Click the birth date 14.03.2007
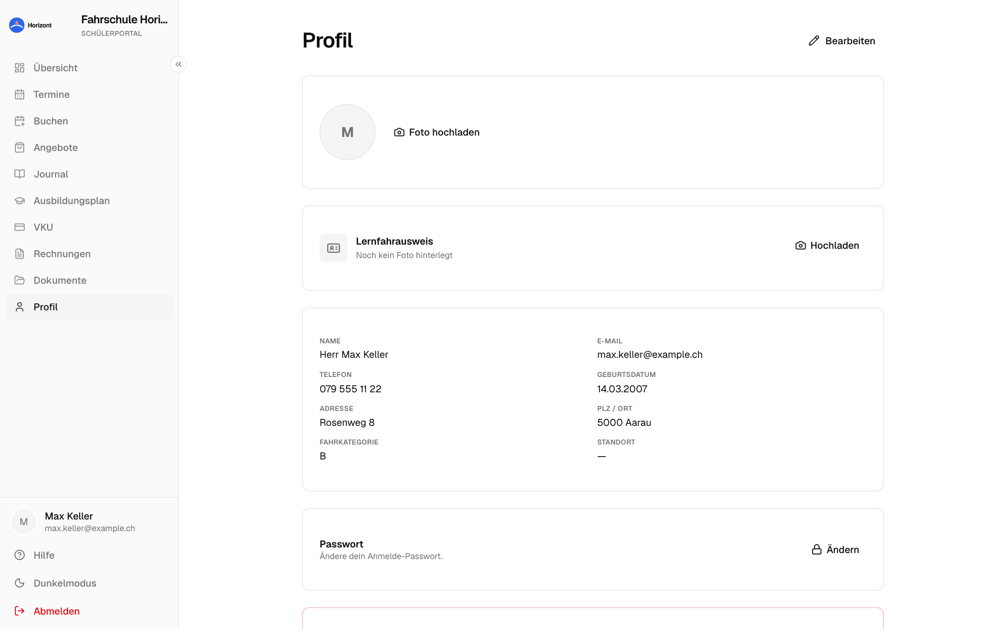Screen dimensions: 1007x629 point(622,389)
